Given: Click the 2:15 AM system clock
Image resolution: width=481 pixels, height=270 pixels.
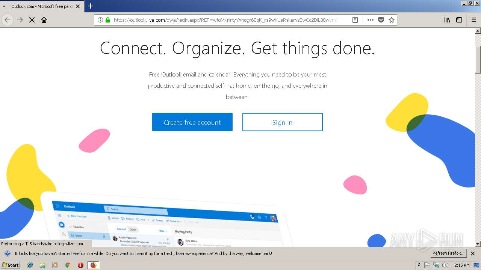Looking at the screenshot, I should point(462,265).
